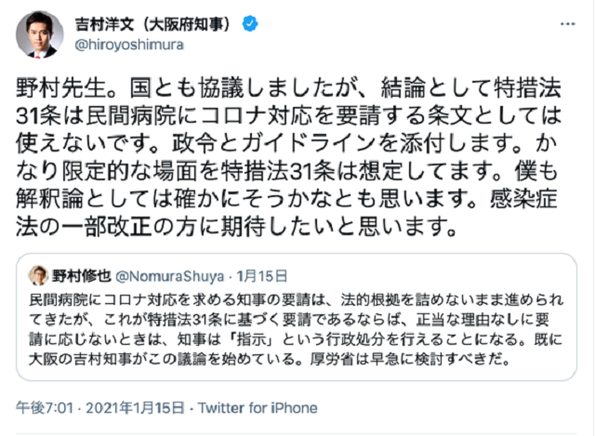595x436 pixels.
Task: Open the tweet's more options ellipsis
Action: point(566,22)
